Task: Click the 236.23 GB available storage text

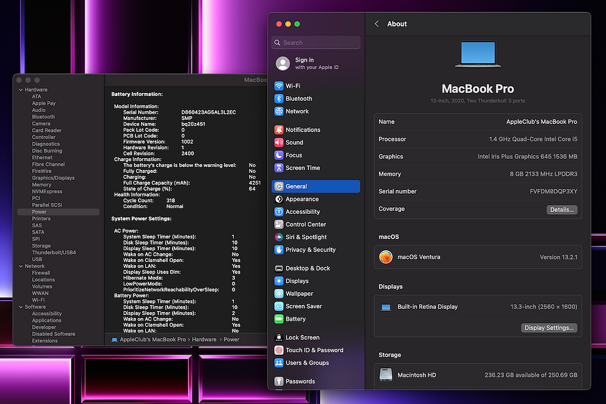Action: pyautogui.click(x=531, y=375)
